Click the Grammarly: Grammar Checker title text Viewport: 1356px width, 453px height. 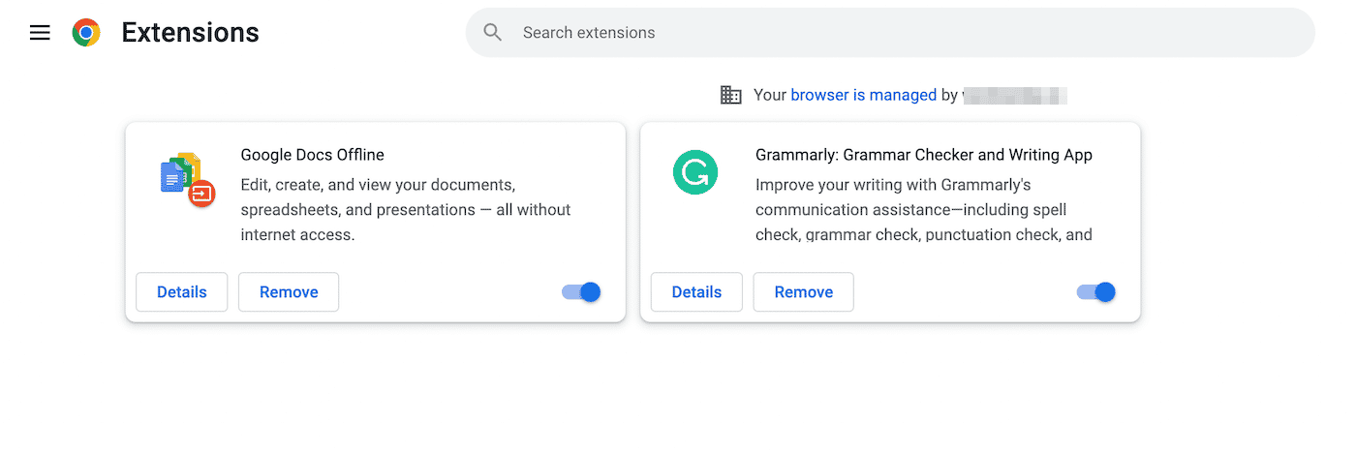tap(923, 155)
